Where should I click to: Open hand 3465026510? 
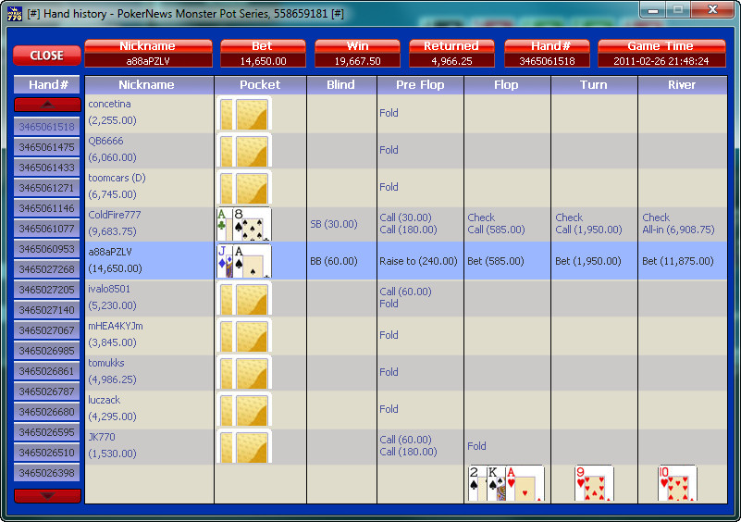point(47,452)
